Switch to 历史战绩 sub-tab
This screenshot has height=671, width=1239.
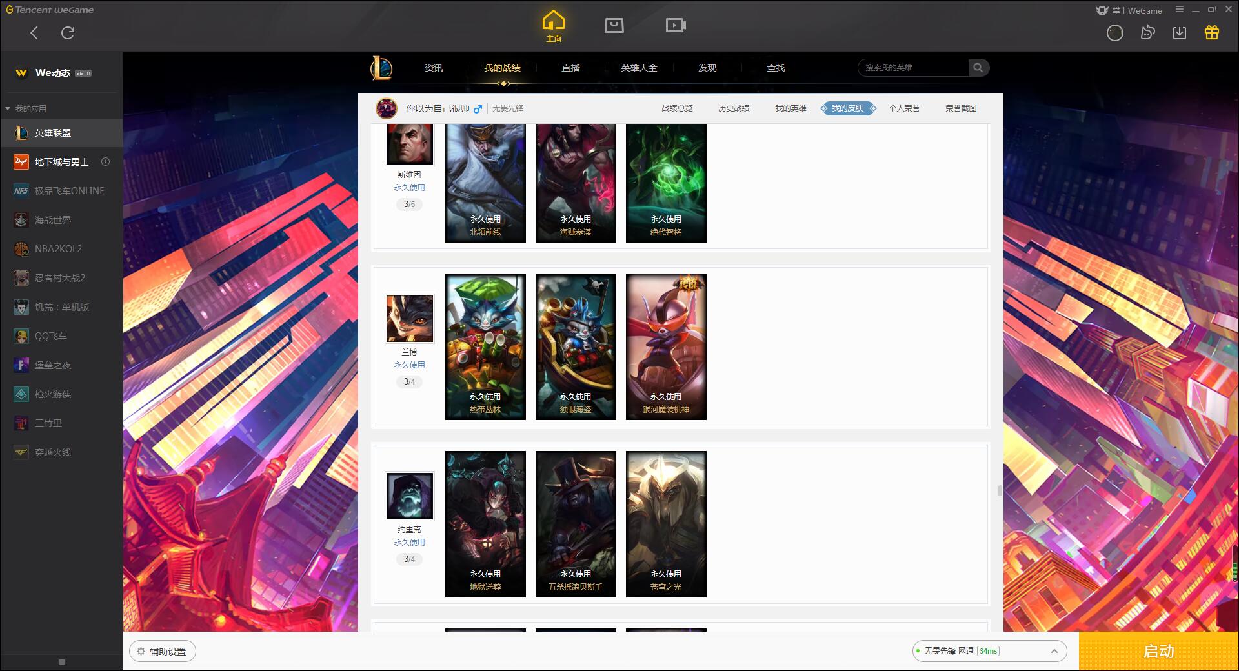click(x=734, y=108)
